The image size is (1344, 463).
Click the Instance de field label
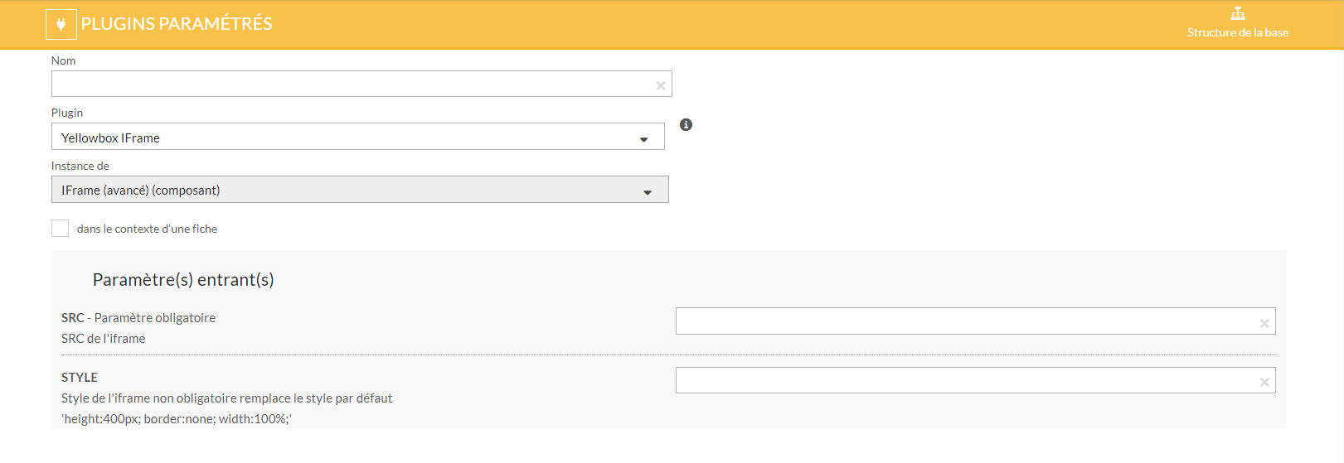point(80,166)
